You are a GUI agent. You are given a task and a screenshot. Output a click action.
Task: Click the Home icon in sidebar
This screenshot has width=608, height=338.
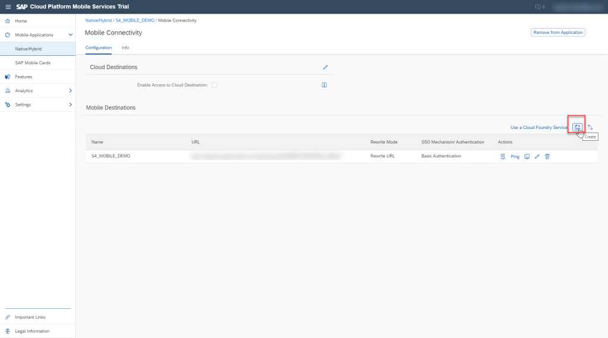(7, 21)
